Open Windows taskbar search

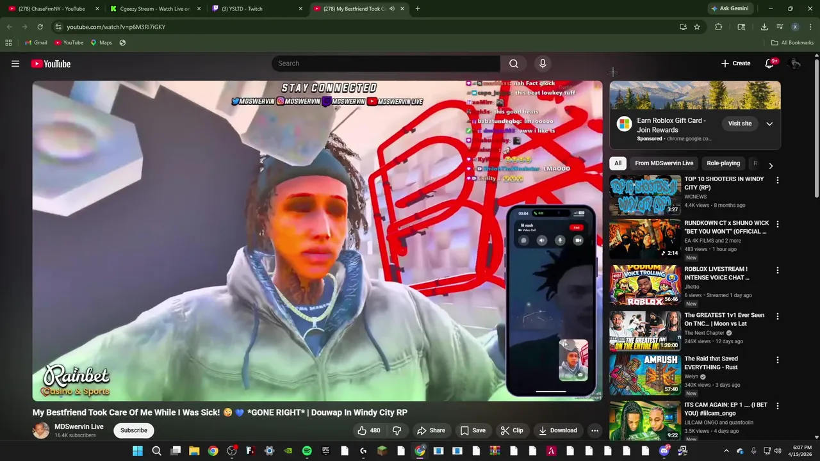pos(156,451)
